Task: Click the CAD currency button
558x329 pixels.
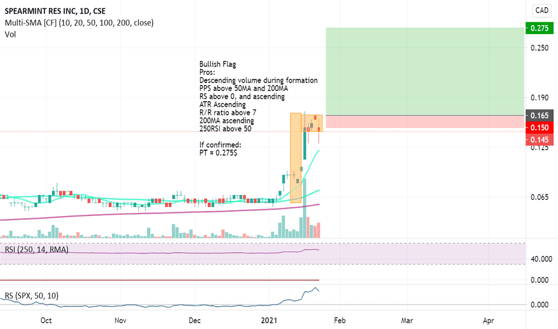Action: 542,10
